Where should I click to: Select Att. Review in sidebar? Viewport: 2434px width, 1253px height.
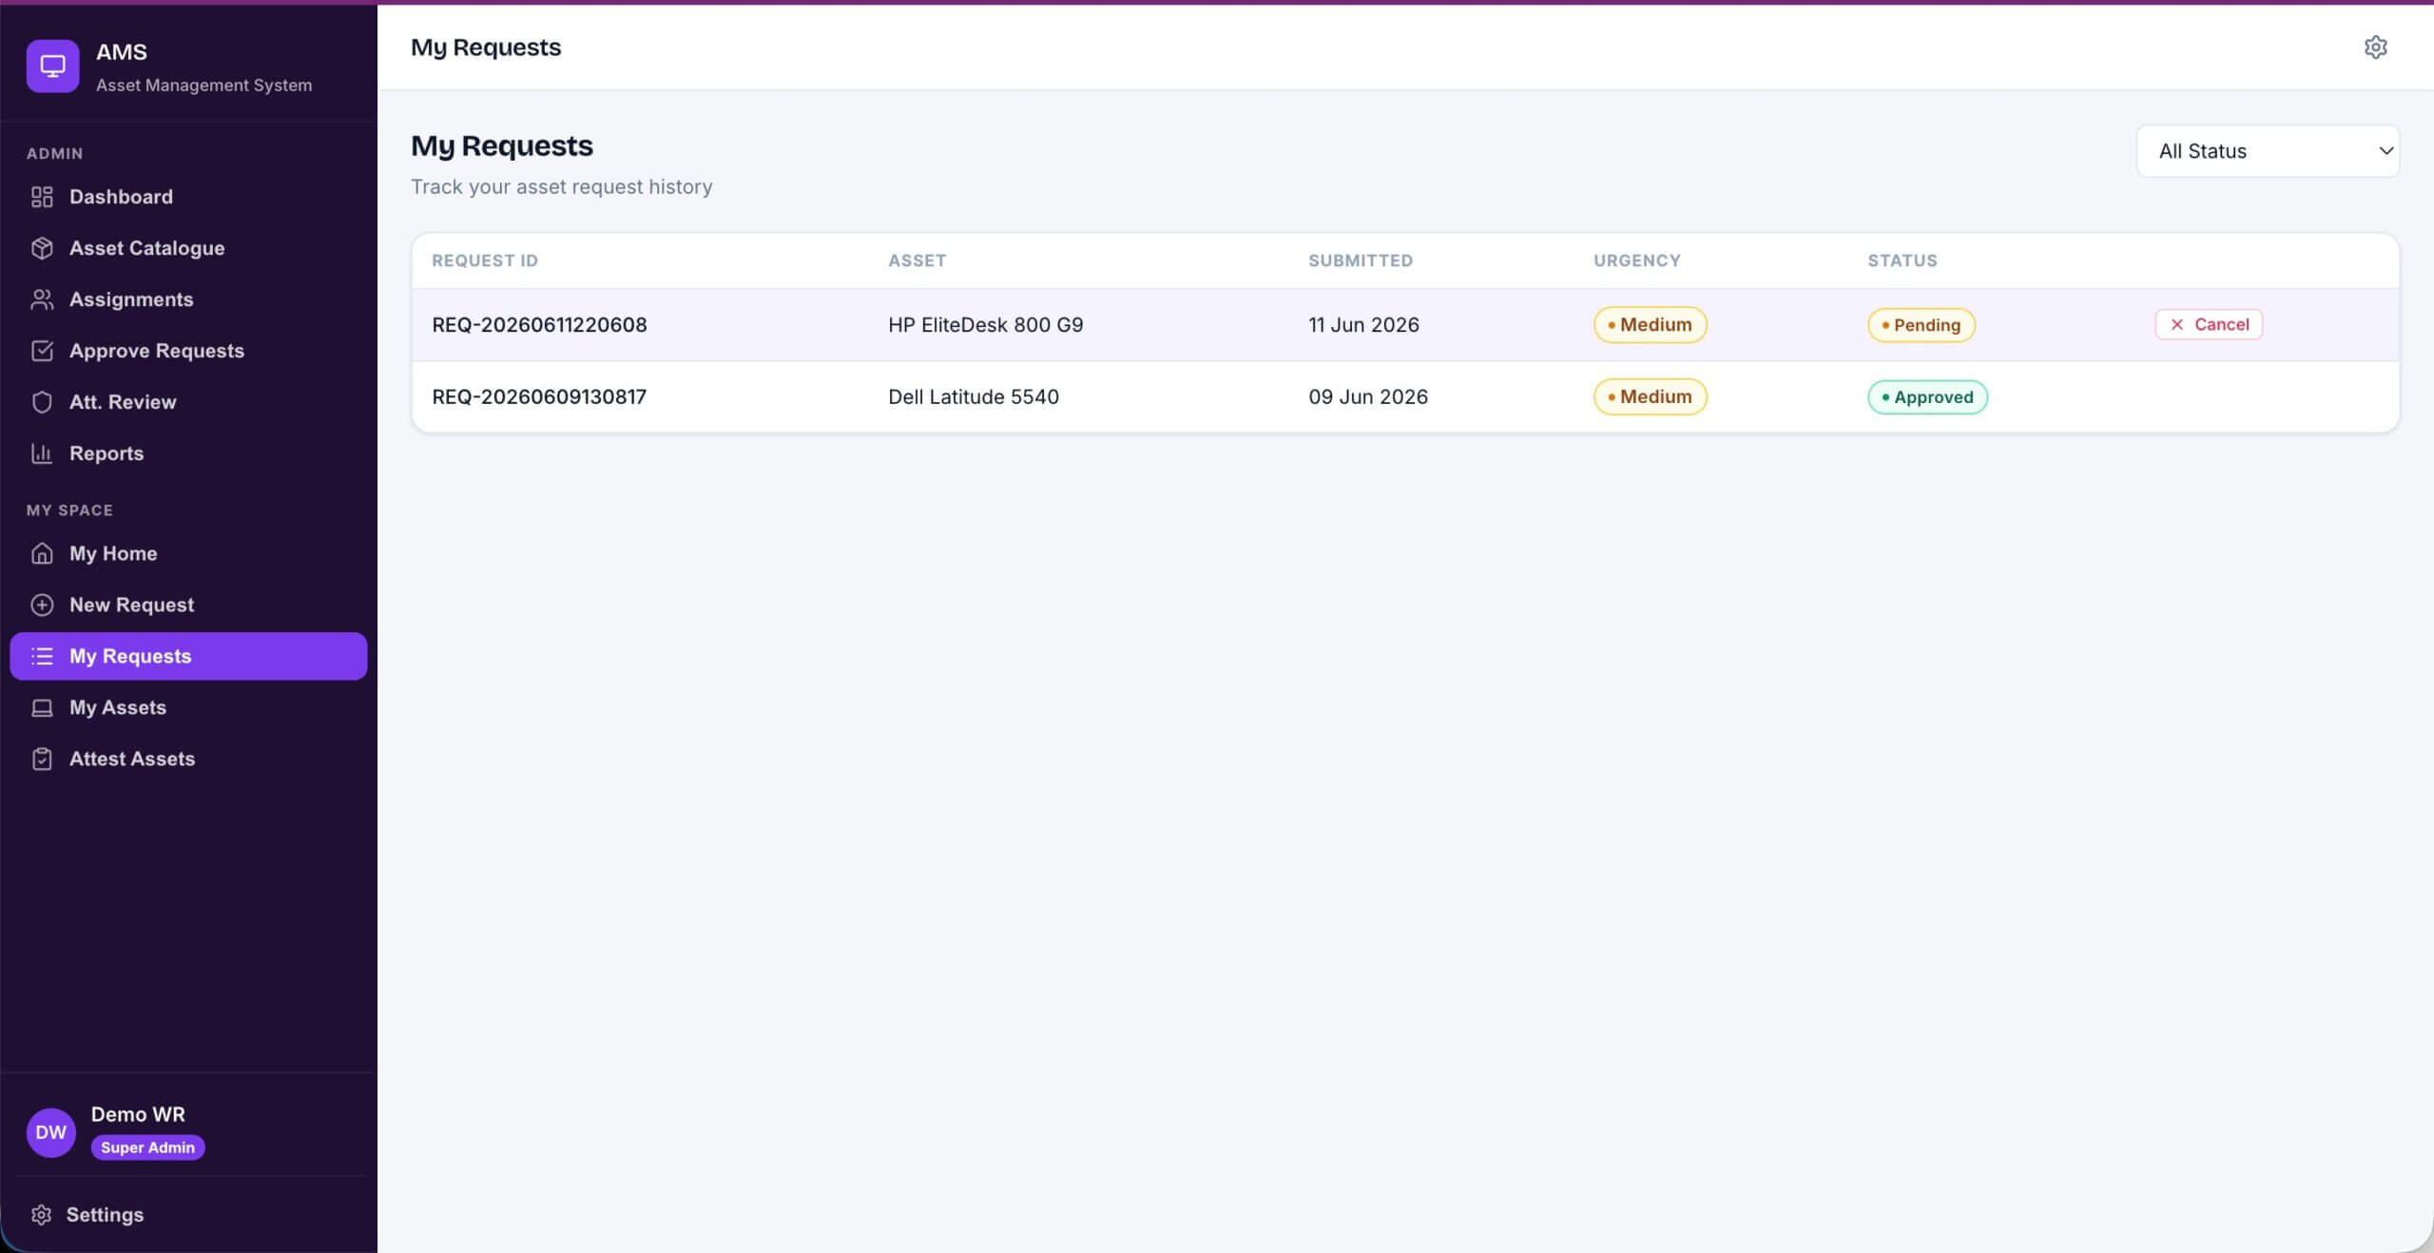point(188,402)
